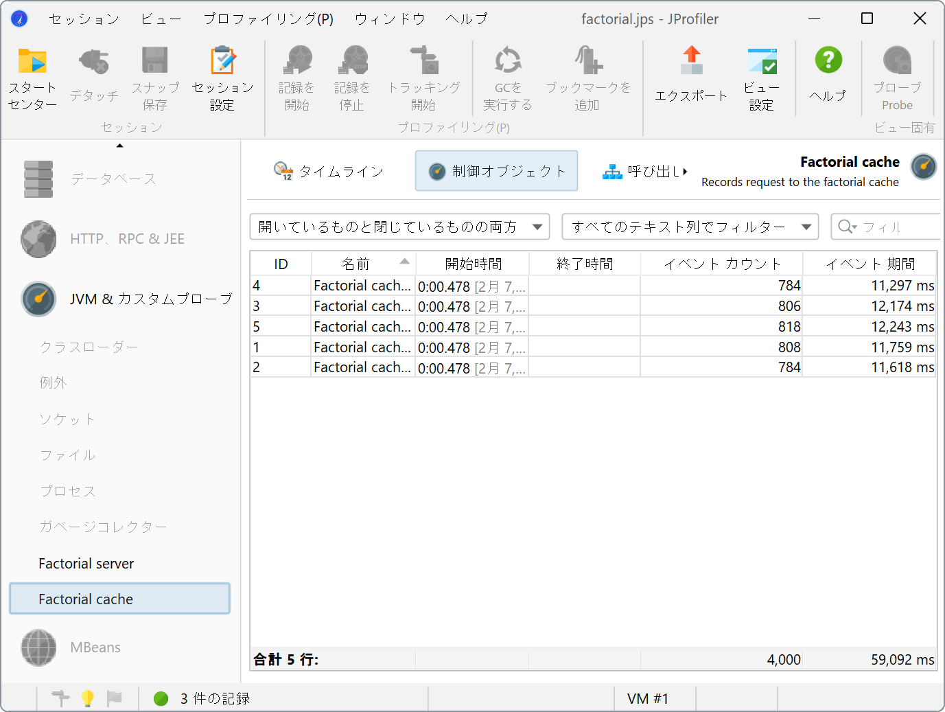Click ブックマークを追加 toolbar icon
Image resolution: width=945 pixels, height=712 pixels.
(x=588, y=60)
